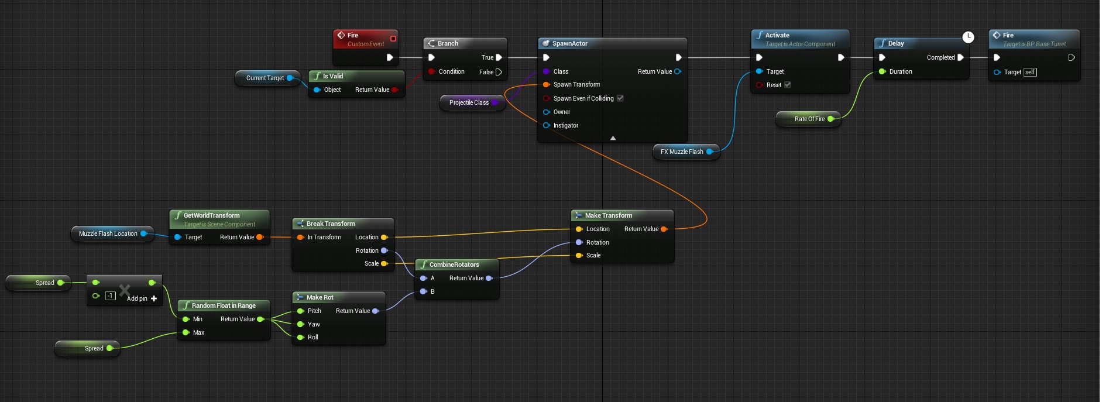
Task: Click the Is Valid node's Object pin
Action: [317, 90]
